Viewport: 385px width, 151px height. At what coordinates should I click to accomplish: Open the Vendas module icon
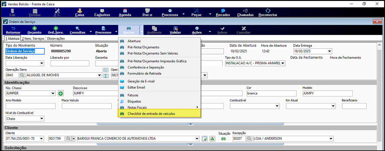pos(34,13)
